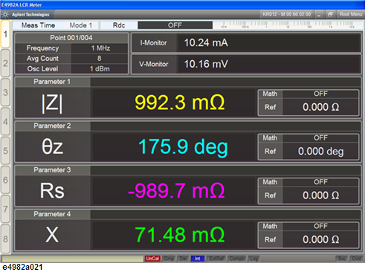Click the -989.7 mΩ measurement value
Viewport: 365px width, 272px height.
176,191
